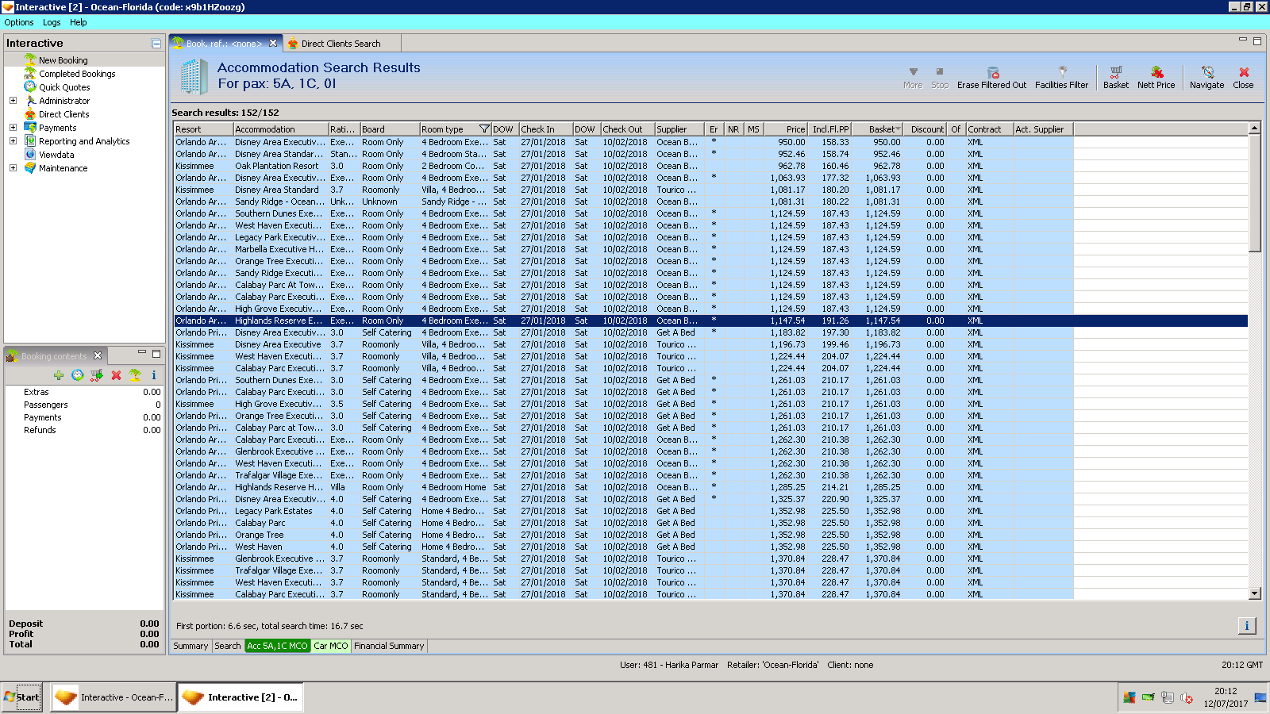Click the info button at bottom right of results
The width and height of the screenshot is (1270, 714).
(x=1246, y=626)
